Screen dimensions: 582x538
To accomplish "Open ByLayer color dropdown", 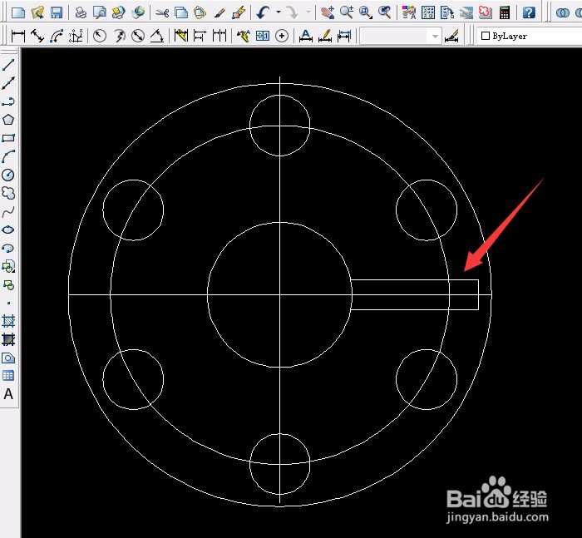I will (529, 36).
